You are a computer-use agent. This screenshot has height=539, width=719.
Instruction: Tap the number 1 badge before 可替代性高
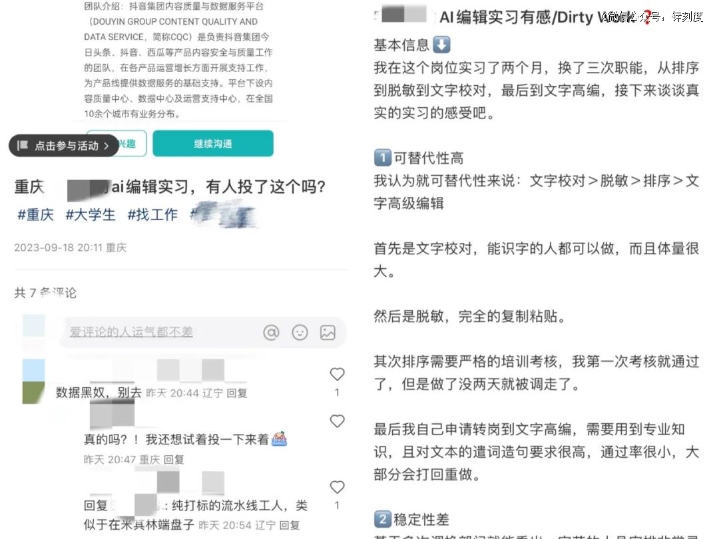382,158
